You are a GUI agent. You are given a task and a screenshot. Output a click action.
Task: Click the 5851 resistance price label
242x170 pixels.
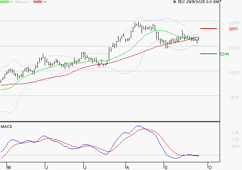pyautogui.click(x=234, y=29)
